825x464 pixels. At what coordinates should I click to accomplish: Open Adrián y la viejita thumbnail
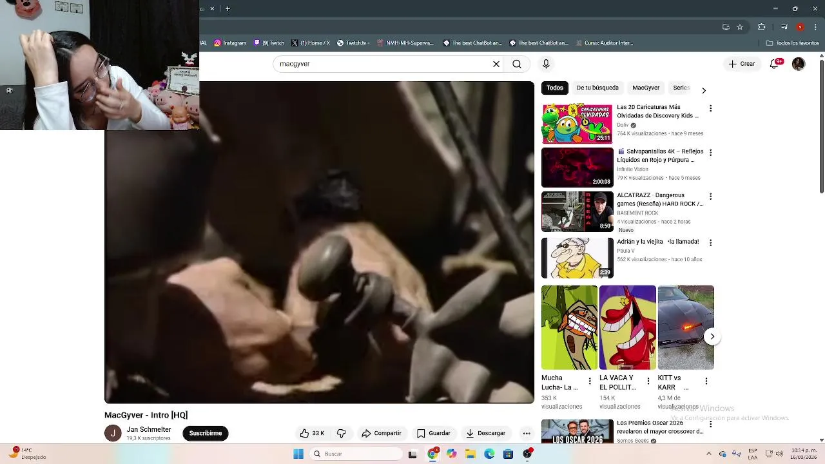coord(577,258)
